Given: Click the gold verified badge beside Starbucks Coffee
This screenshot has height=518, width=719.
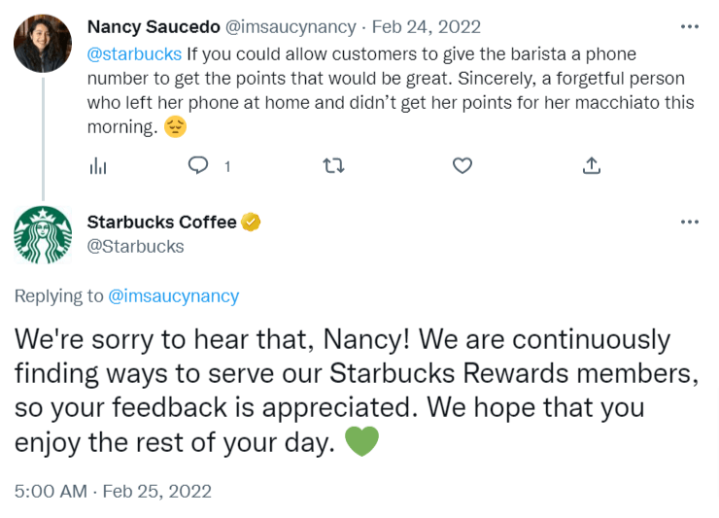Looking at the screenshot, I should point(251,223).
